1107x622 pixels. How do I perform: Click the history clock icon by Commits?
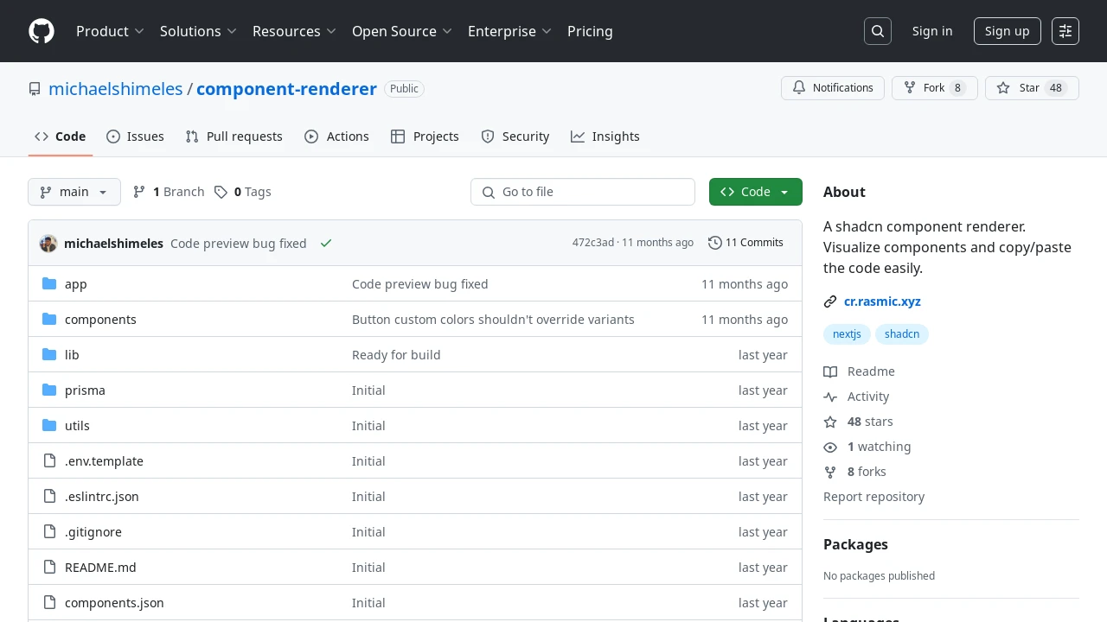[714, 243]
